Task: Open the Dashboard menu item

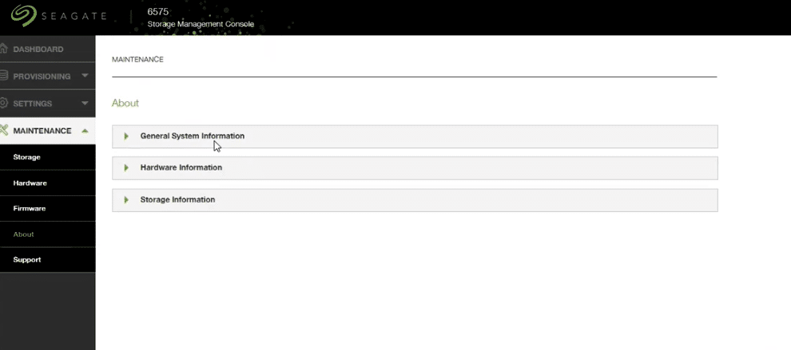Action: point(47,49)
